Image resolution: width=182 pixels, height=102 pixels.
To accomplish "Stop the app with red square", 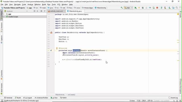I will point(157,8).
